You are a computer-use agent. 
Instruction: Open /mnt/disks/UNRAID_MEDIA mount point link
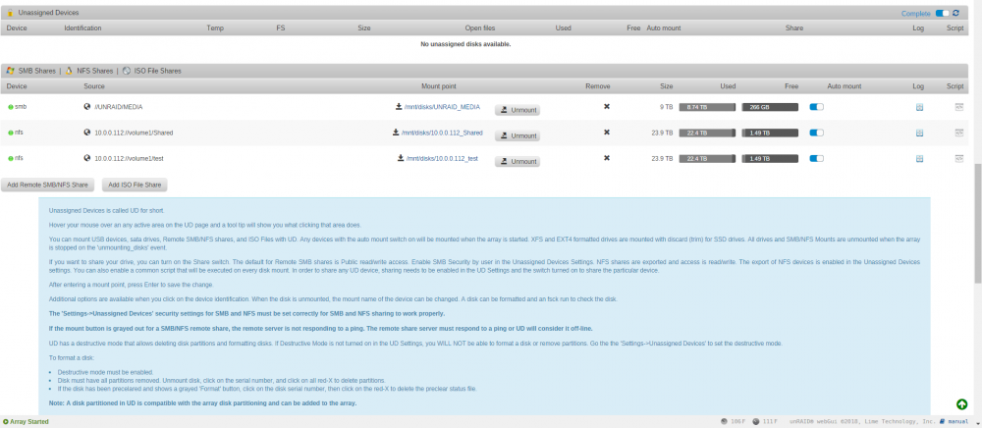coord(442,107)
